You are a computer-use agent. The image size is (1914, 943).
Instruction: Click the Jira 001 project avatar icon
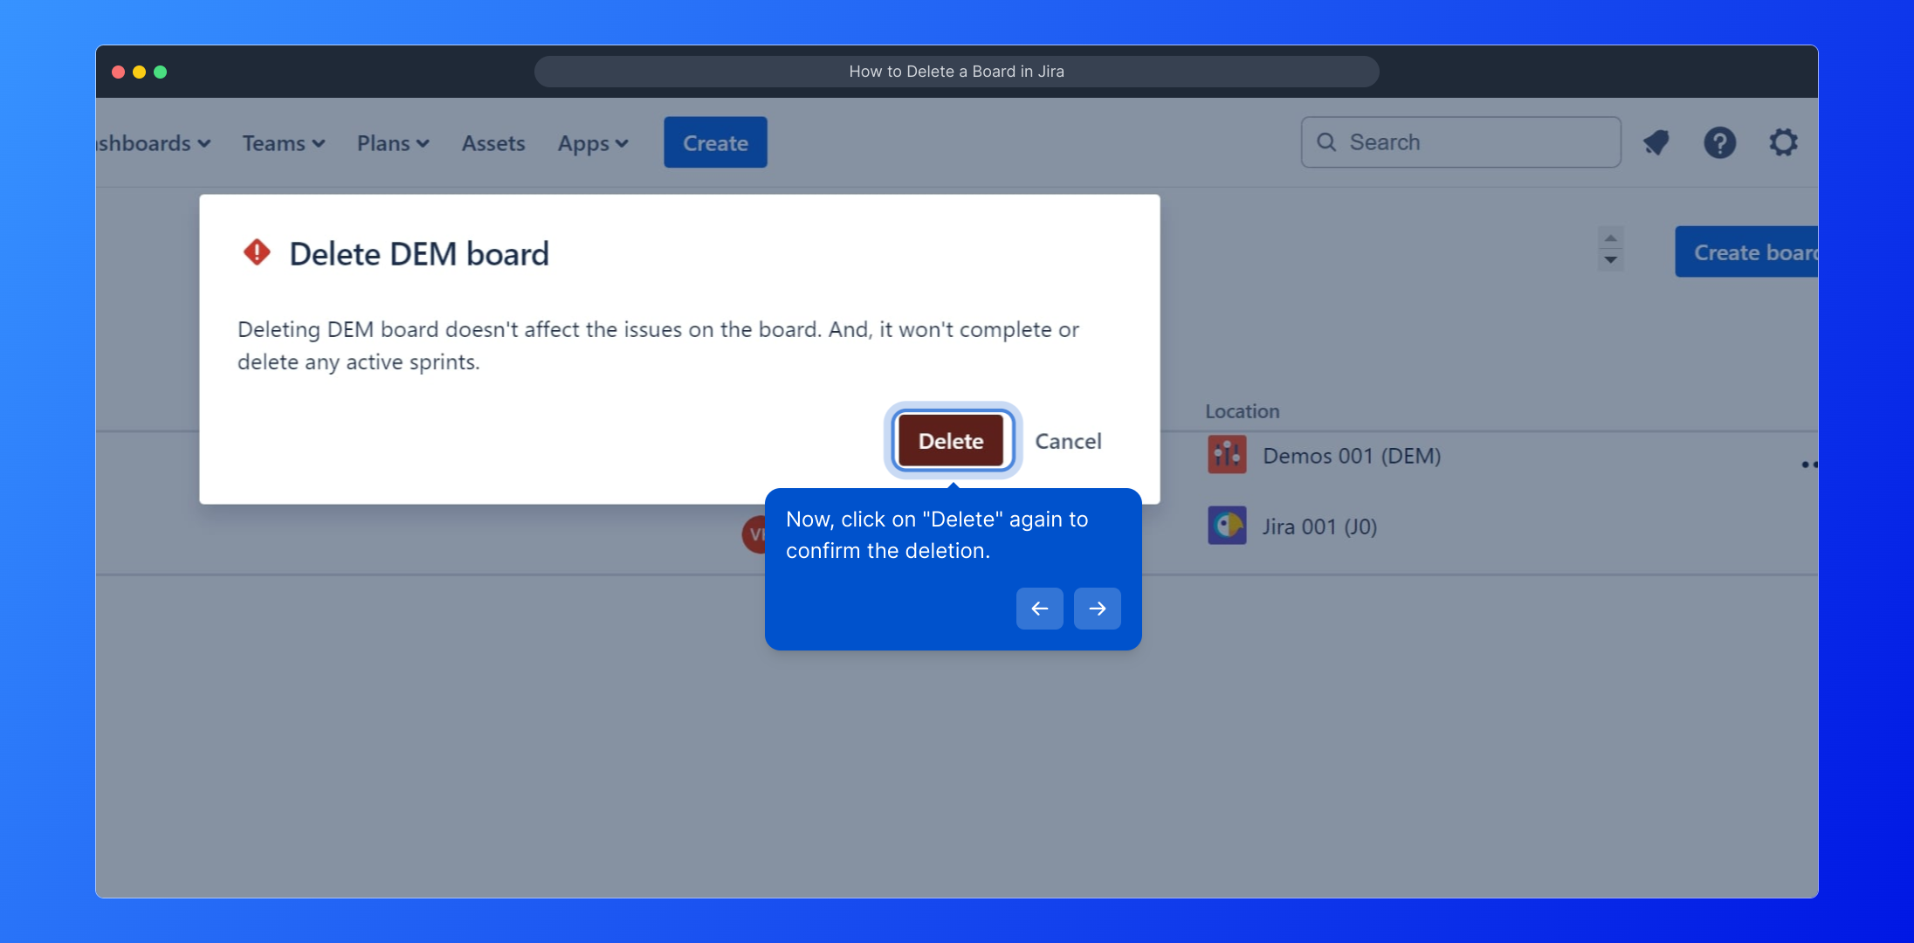pos(1227,526)
